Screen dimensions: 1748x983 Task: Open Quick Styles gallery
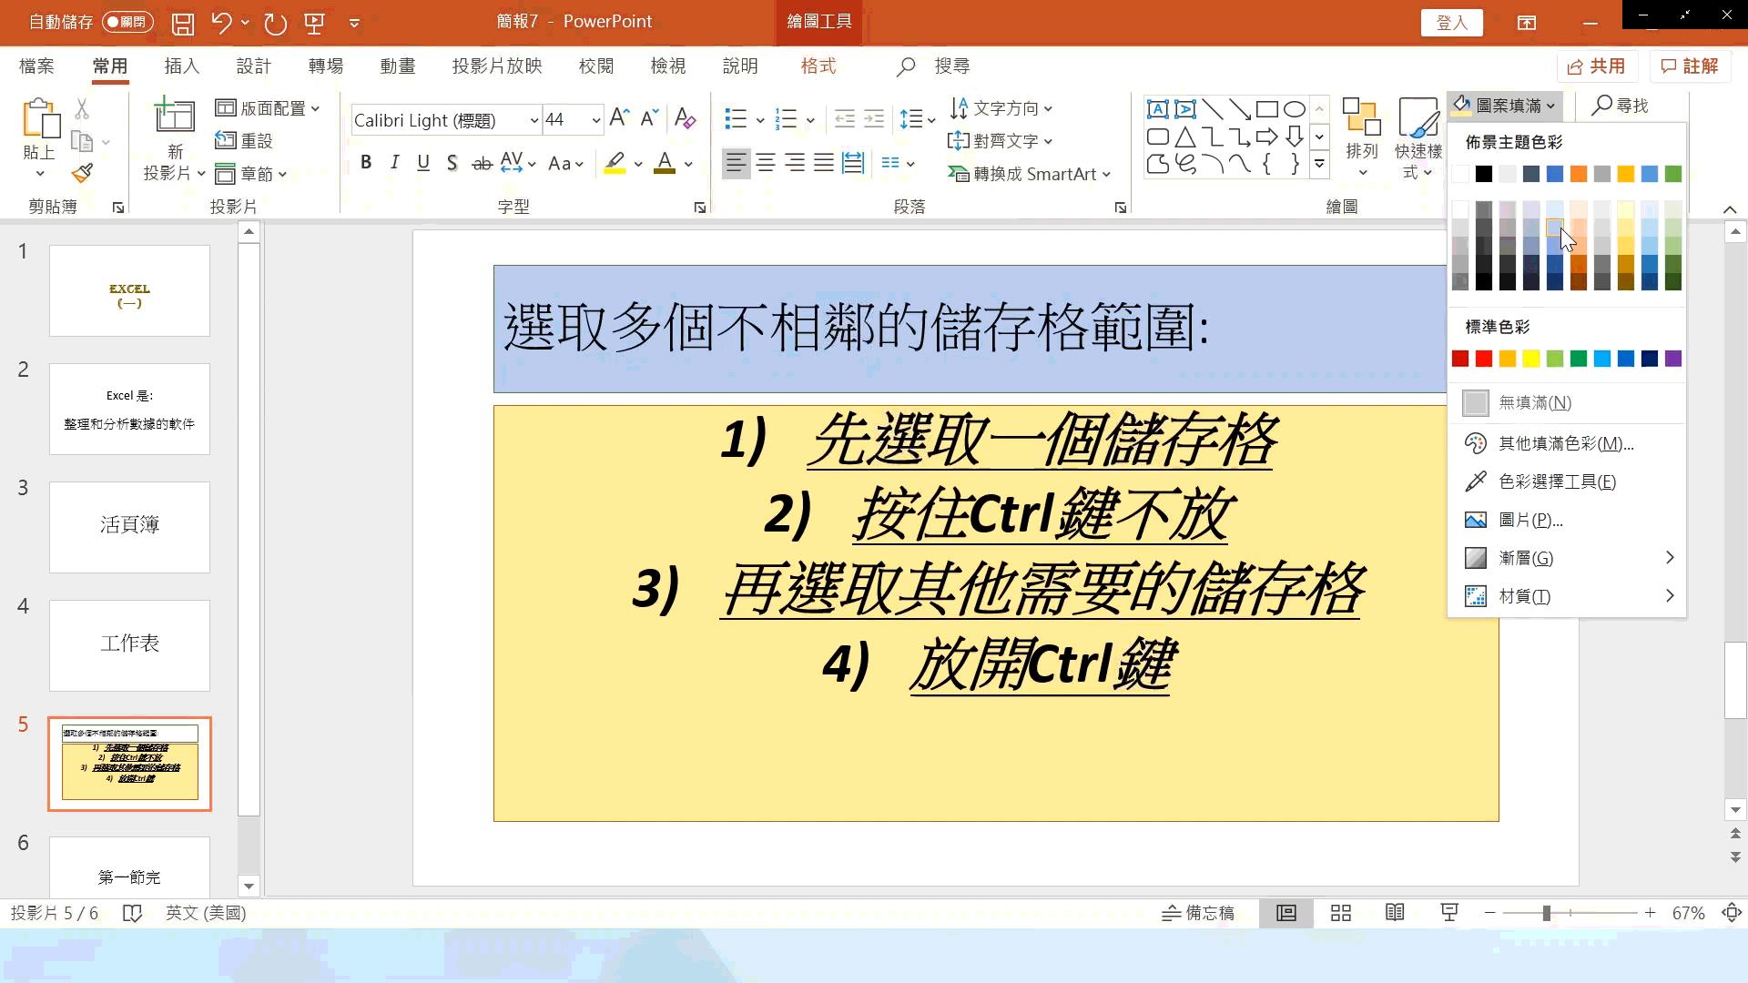point(1418,137)
